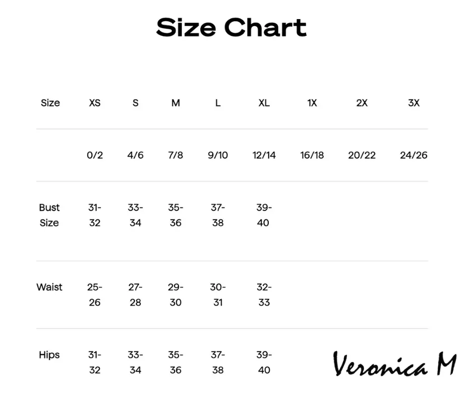Click the 7/8 numeric size cell

click(x=175, y=155)
